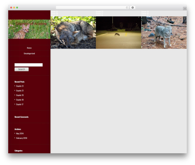Open the night road coyote photo
Image resolution: width=195 pixels, height=165 pixels.
119,32
